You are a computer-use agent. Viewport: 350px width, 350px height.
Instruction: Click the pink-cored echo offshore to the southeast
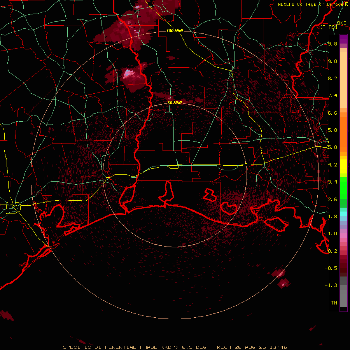coord(283,284)
